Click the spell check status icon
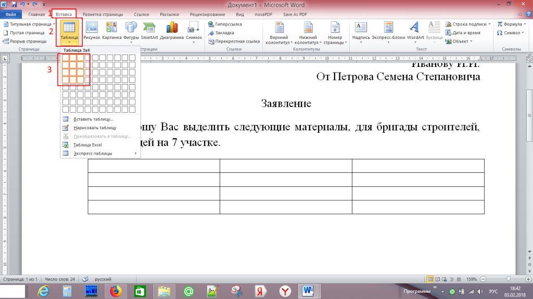This screenshot has width=533, height=299. [85, 279]
